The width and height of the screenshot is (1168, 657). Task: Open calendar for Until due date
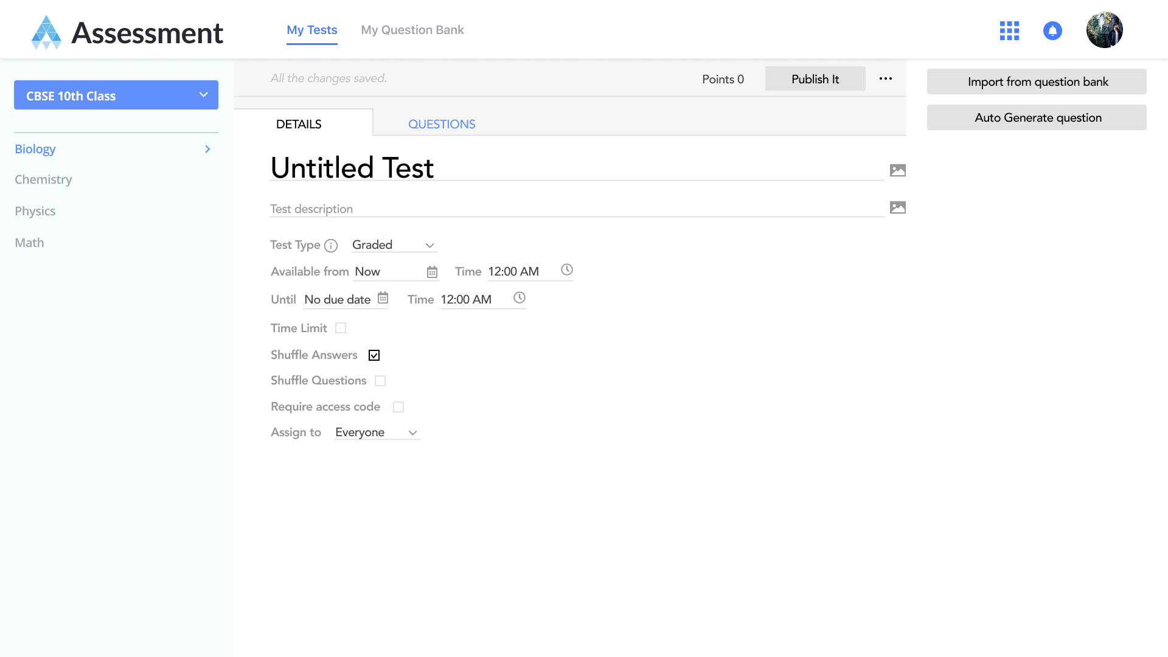point(383,298)
